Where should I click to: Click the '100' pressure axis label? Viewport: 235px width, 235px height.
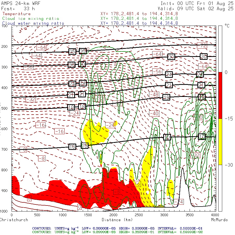pos(4,26)
